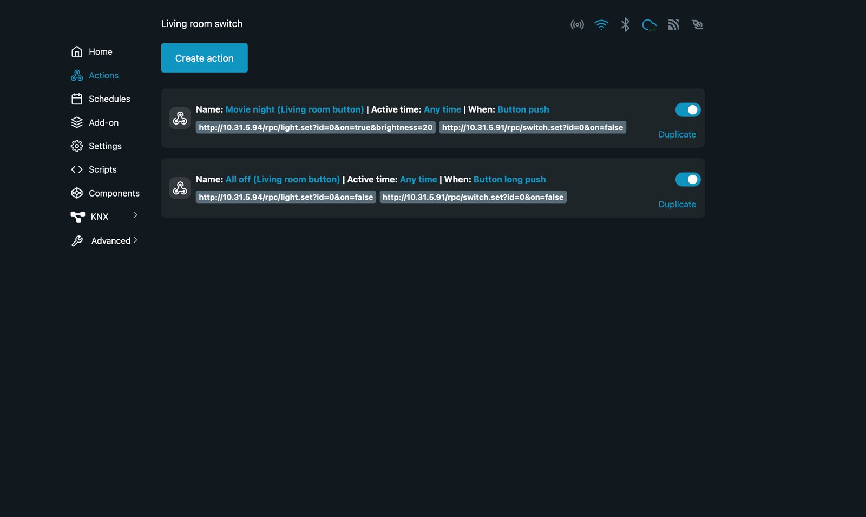Click the Settings gear icon

click(77, 146)
